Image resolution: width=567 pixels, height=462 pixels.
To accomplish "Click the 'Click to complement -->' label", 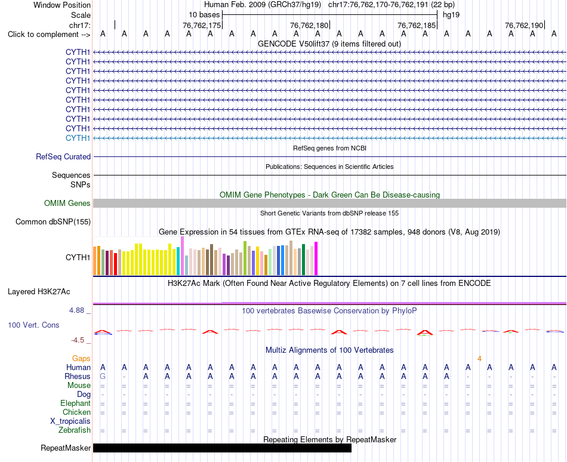I will coord(49,35).
